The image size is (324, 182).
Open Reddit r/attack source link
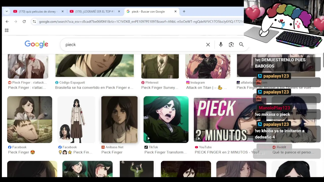(27, 82)
